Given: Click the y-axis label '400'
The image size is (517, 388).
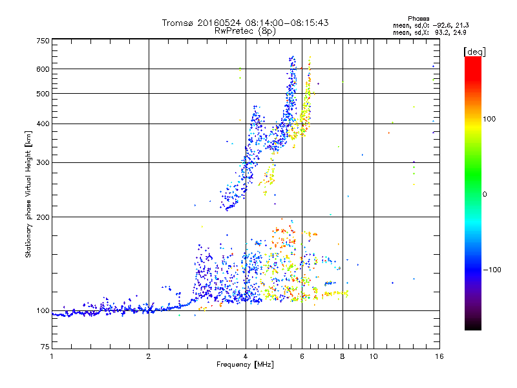Looking at the screenshot, I should click(43, 124).
